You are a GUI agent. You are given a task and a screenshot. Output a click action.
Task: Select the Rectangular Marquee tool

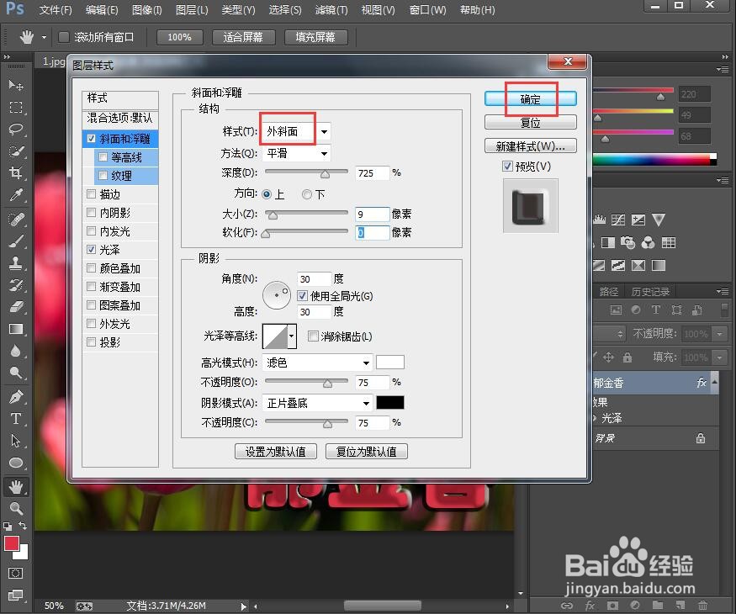coord(16,108)
